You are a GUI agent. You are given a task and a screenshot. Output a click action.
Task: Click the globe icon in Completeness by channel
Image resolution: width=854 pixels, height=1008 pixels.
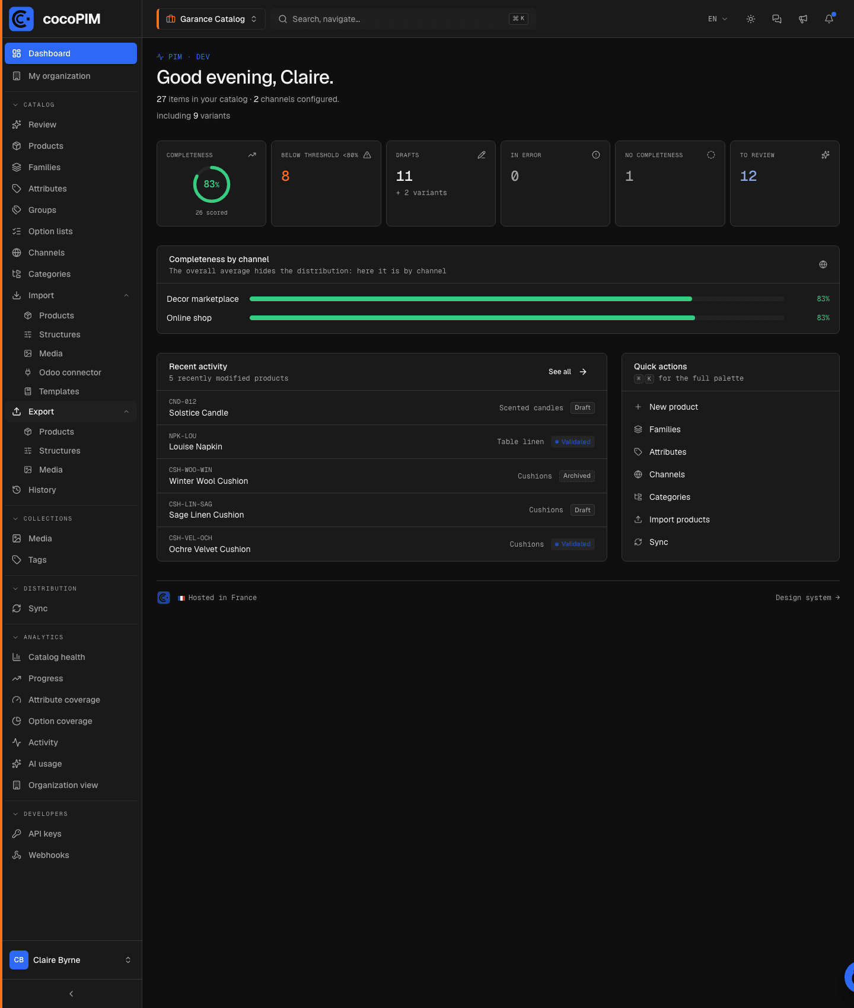pyautogui.click(x=823, y=264)
